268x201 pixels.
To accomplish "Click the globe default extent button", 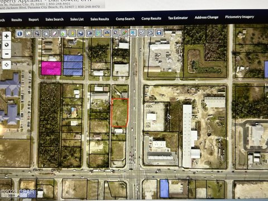I will [7, 45].
